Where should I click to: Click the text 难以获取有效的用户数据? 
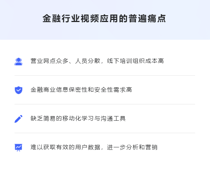tap(66, 147)
